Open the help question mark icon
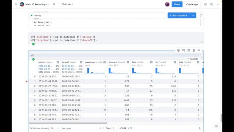 216,126
